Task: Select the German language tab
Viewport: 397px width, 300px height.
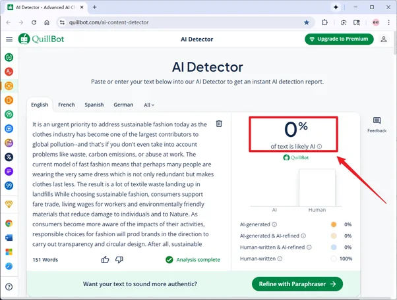Action: click(x=123, y=105)
